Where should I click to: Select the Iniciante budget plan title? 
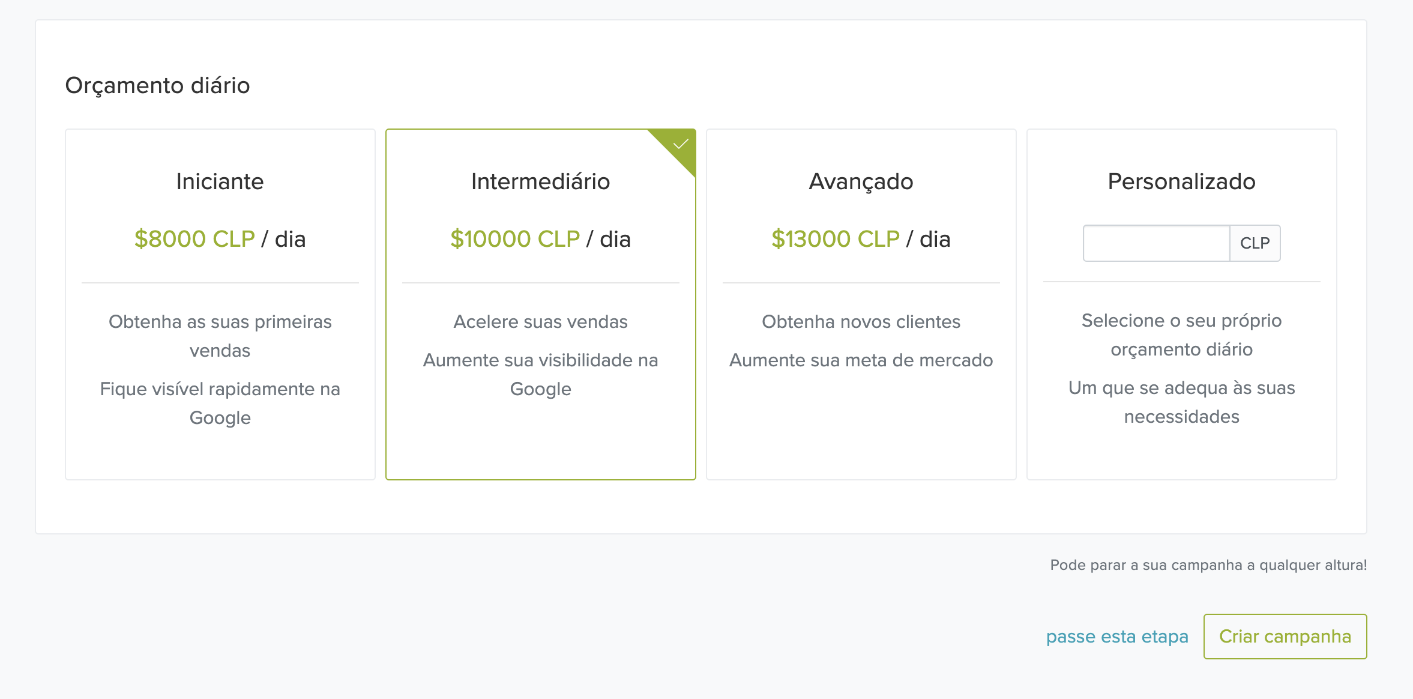[x=220, y=181]
